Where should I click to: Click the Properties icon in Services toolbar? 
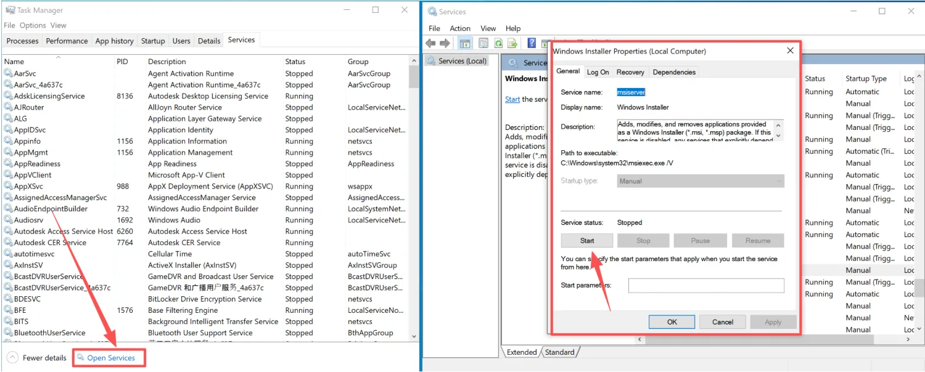pyautogui.click(x=483, y=43)
